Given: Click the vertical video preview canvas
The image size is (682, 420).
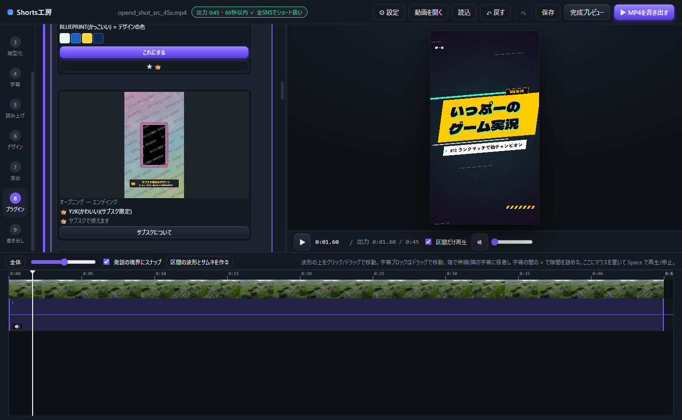Looking at the screenshot, I should point(484,128).
